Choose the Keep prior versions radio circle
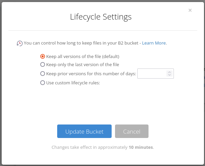The image size is (205, 166). click(x=43, y=74)
